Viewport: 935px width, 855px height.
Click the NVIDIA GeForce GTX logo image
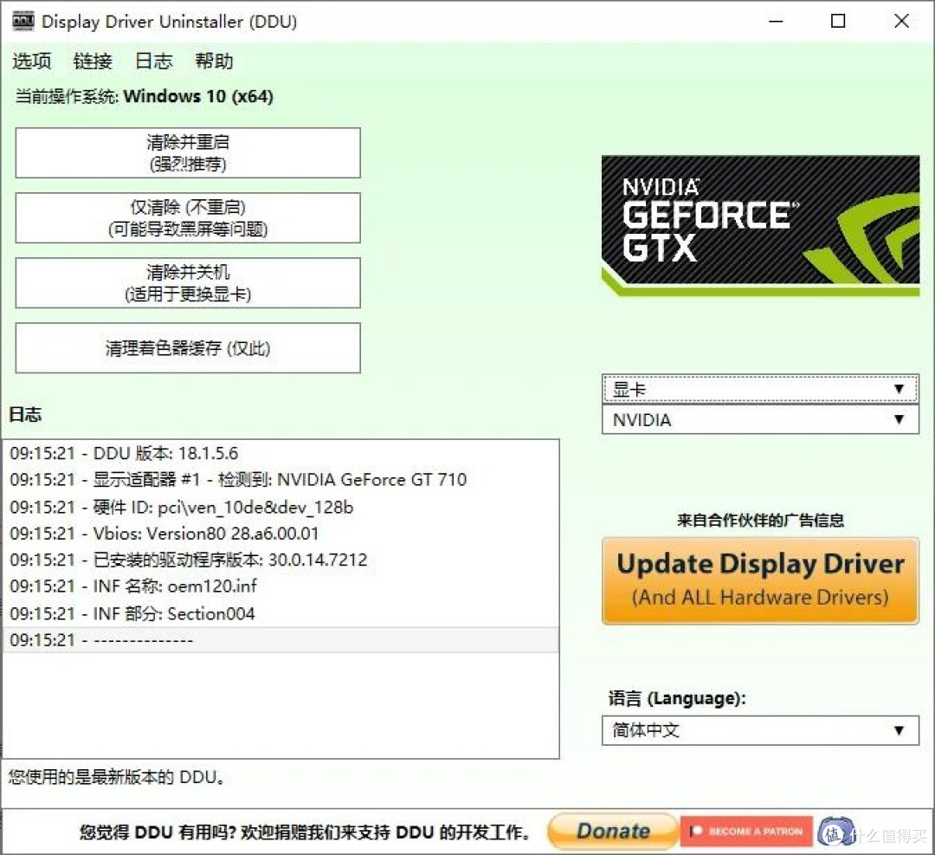[760, 225]
